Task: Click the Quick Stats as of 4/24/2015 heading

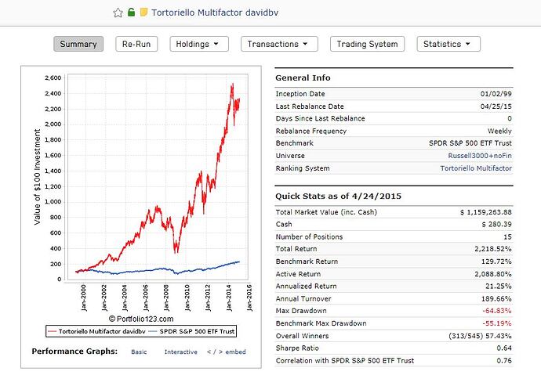Action: coord(338,197)
